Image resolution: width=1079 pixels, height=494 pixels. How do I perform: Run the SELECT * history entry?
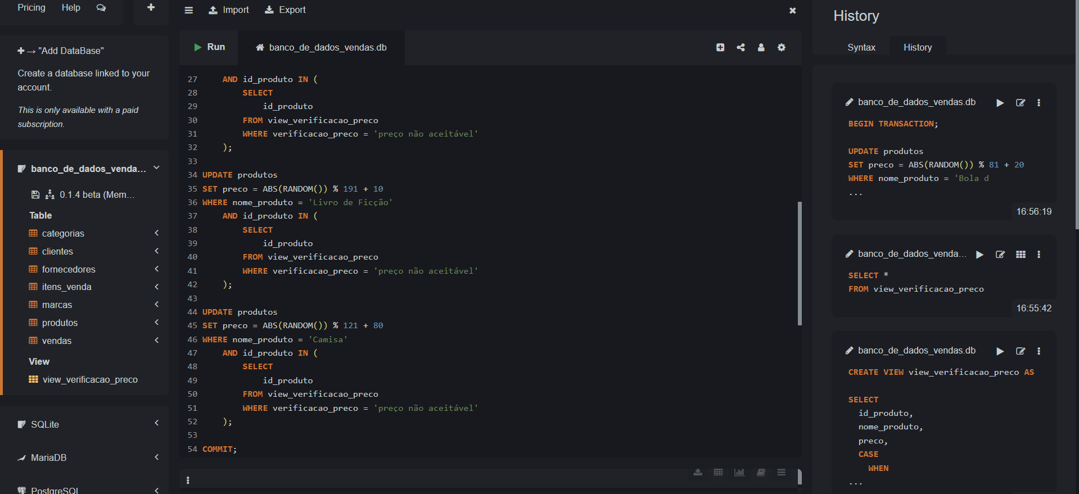click(x=979, y=255)
